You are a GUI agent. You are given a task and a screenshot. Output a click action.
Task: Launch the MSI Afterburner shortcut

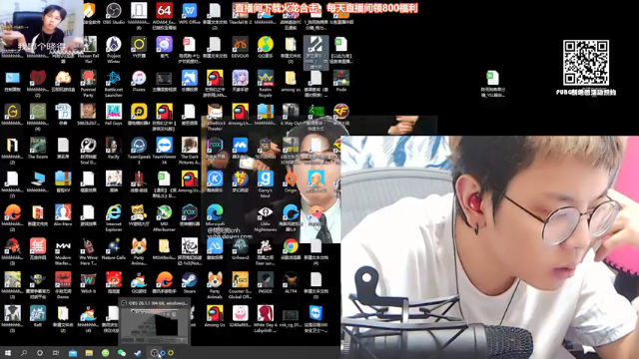point(164,217)
